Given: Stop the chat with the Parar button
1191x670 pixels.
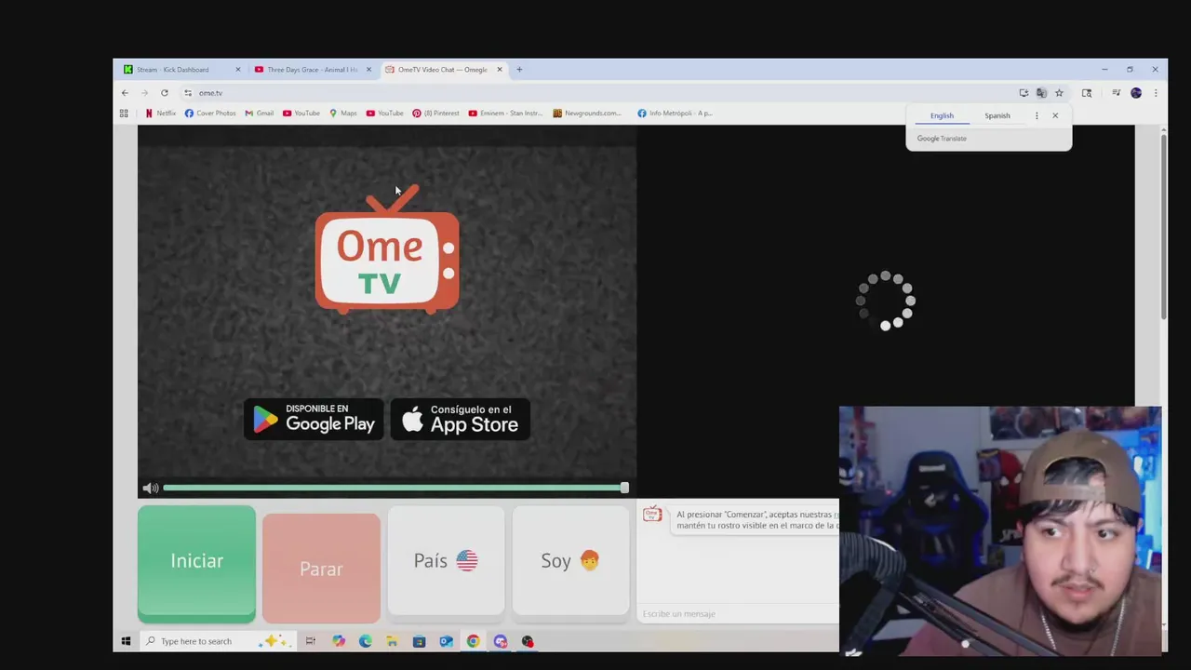Looking at the screenshot, I should click(x=321, y=568).
